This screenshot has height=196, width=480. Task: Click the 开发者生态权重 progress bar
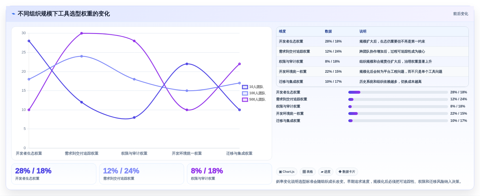[398, 92]
